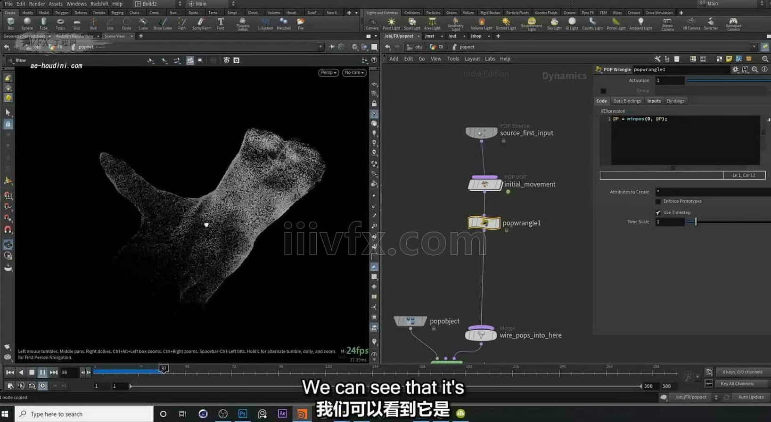Add a VR Camera
Screen dimensions: 771x422
tap(691, 24)
